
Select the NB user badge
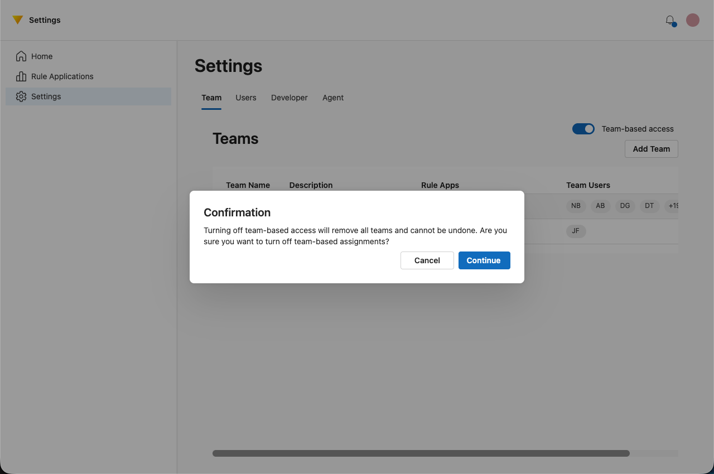click(576, 206)
